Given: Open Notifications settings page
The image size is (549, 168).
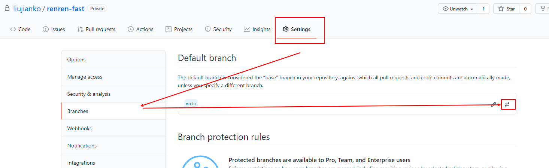Looking at the screenshot, I should (x=82, y=146).
